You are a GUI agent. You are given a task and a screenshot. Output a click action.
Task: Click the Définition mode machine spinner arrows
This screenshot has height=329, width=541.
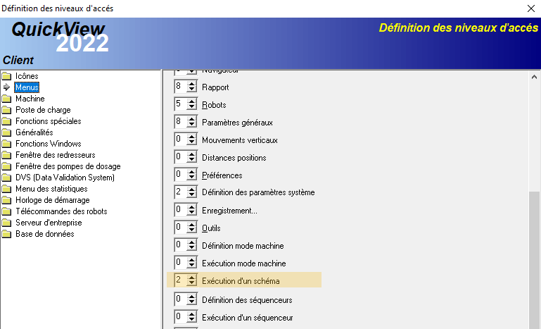tap(192, 245)
